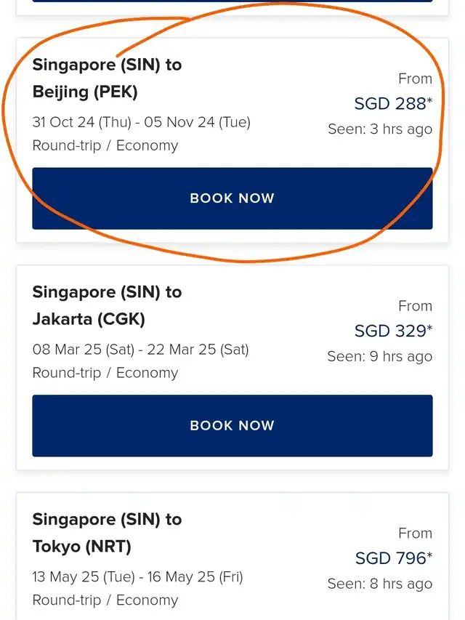Tap the 'From' label above SGD 288

coord(415,79)
